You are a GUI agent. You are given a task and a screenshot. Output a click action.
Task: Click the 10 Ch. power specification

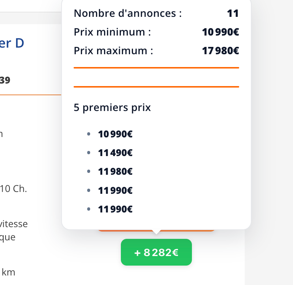coord(14,189)
